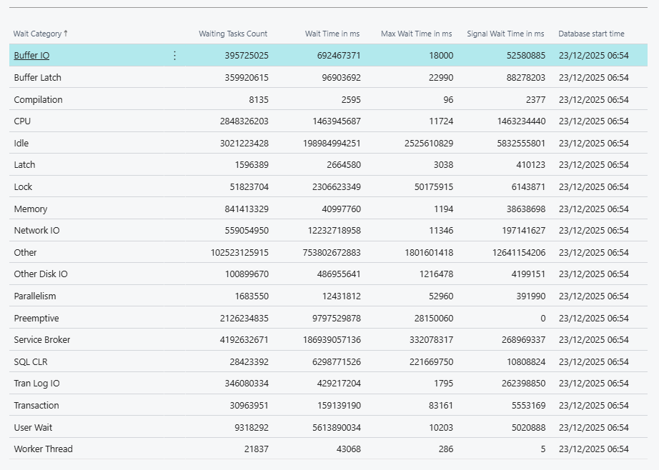This screenshot has width=659, height=470.
Task: Select the Worker Thread row
Action: (x=43, y=449)
